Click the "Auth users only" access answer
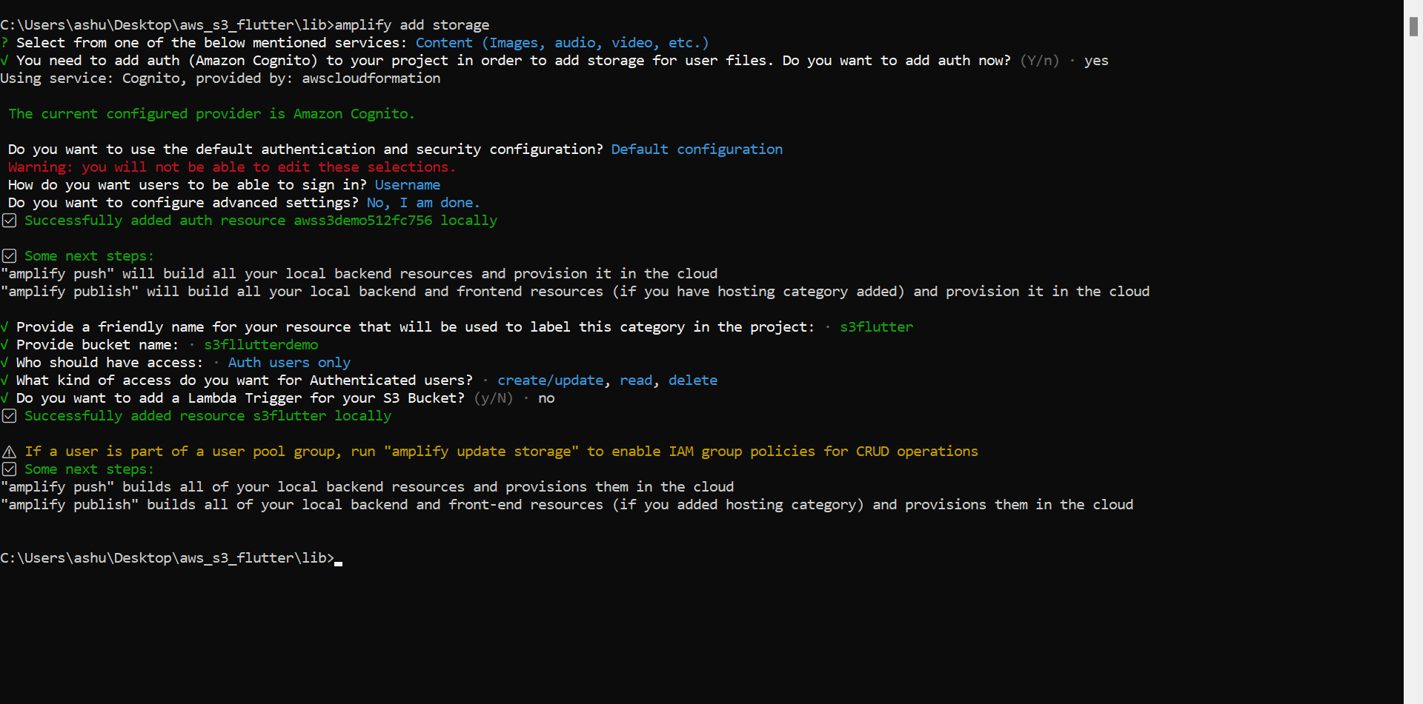This screenshot has height=704, width=1423. (289, 363)
